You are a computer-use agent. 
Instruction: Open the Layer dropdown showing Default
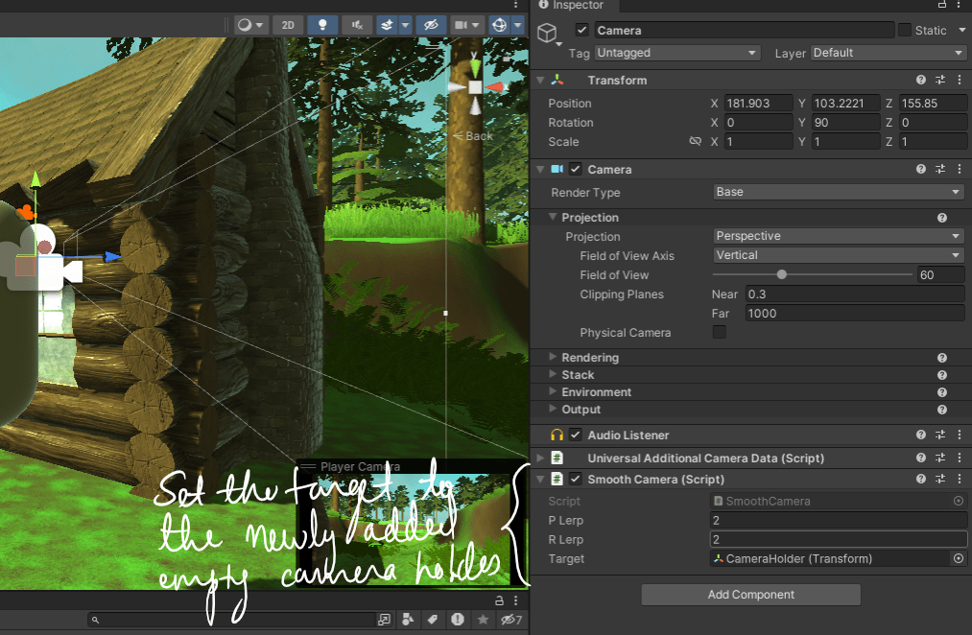tap(889, 53)
